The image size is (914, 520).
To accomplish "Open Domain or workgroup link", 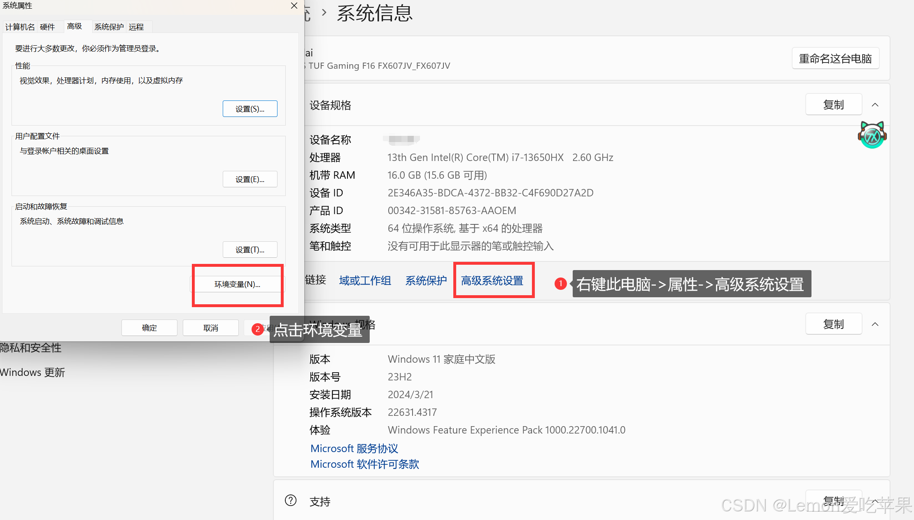I will (365, 280).
